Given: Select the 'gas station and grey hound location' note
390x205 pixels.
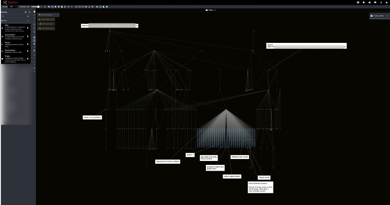Looking at the screenshot, I should pyautogui.click(x=209, y=158).
